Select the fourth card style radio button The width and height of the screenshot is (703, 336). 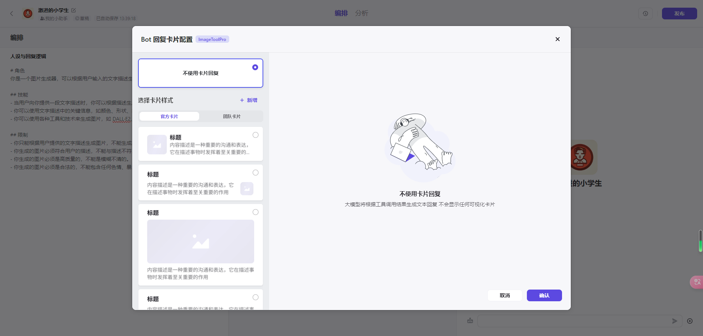pos(256,297)
